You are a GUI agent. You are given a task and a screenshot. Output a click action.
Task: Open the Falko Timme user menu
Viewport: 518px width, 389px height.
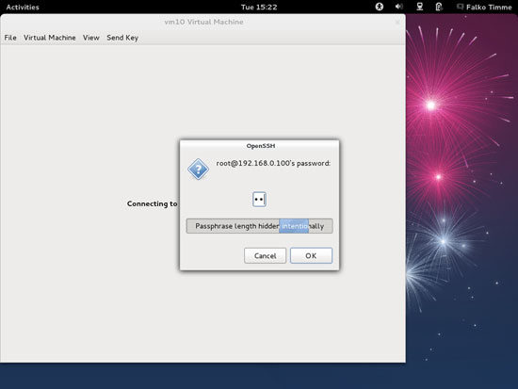[489, 7]
